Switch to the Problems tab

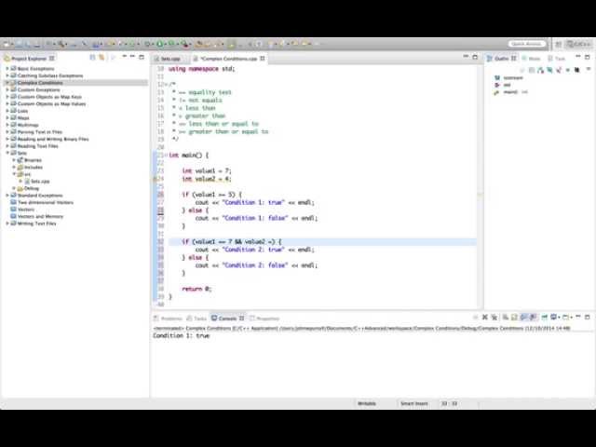click(169, 318)
